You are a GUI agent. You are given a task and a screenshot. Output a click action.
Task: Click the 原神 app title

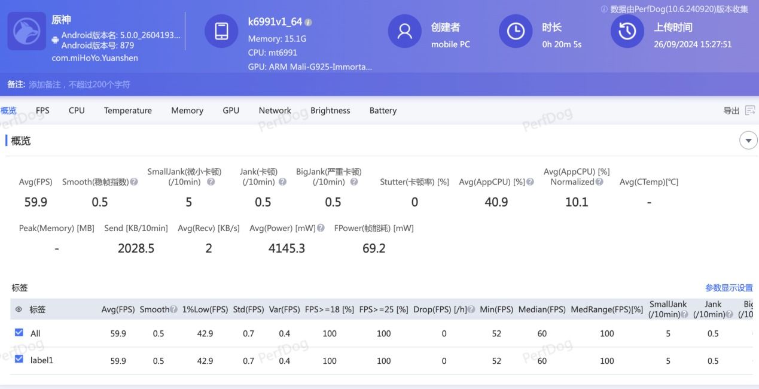[61, 20]
